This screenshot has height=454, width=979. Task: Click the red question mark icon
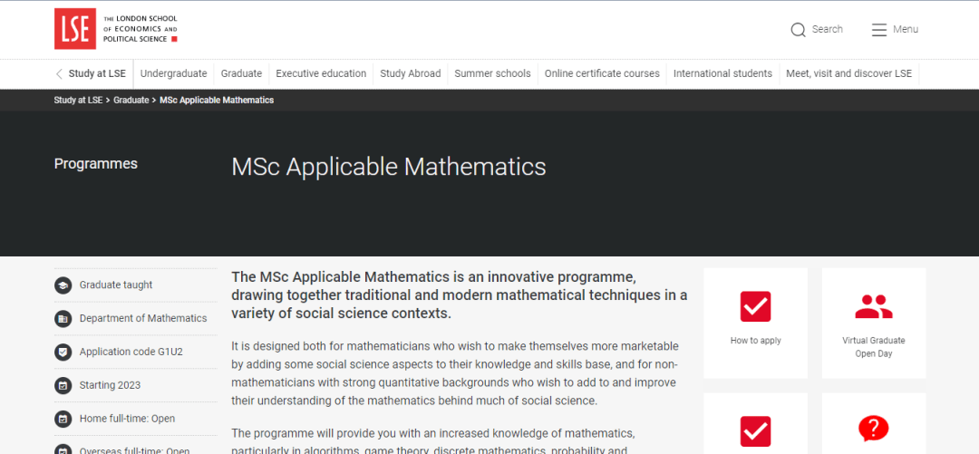(873, 428)
